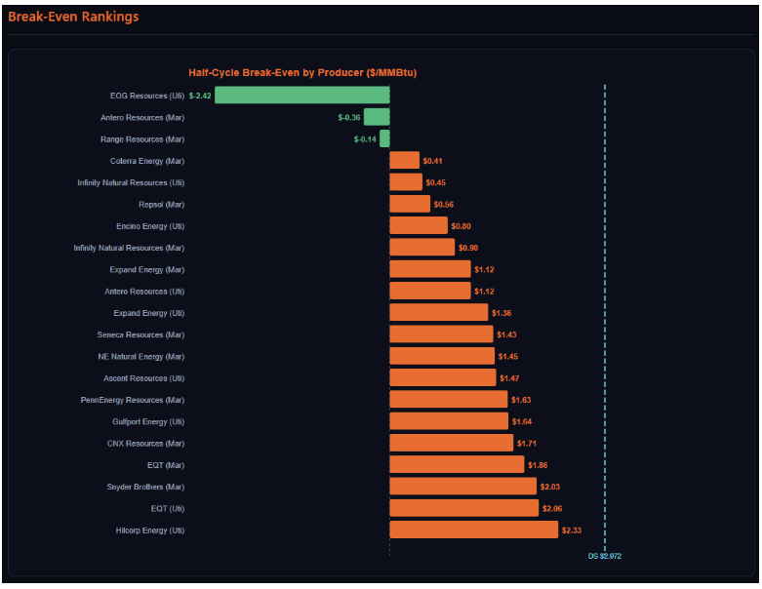
Task: Click the Half-Cycle Break-Even by Producer chart title
Action: click(302, 72)
